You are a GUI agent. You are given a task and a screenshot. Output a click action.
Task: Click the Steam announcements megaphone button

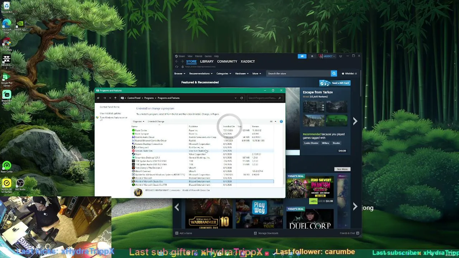coord(302,56)
